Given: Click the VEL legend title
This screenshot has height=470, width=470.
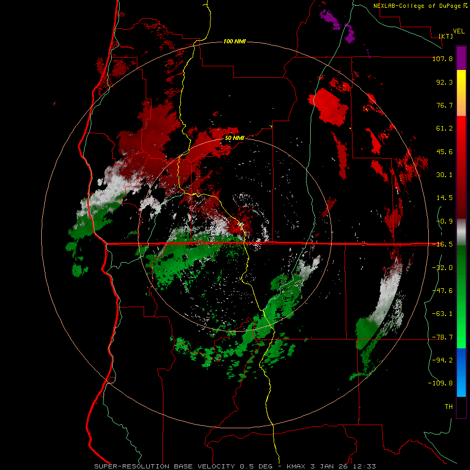Looking at the screenshot, I should click(x=459, y=31).
